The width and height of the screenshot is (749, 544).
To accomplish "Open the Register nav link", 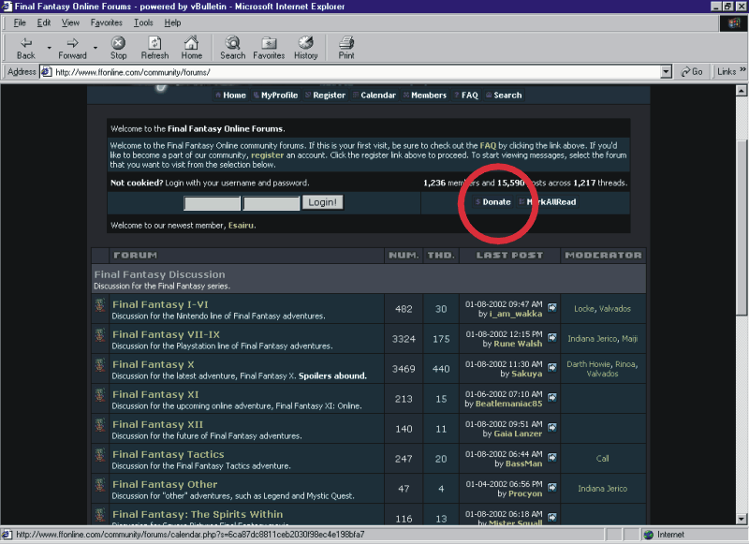I will pos(325,96).
